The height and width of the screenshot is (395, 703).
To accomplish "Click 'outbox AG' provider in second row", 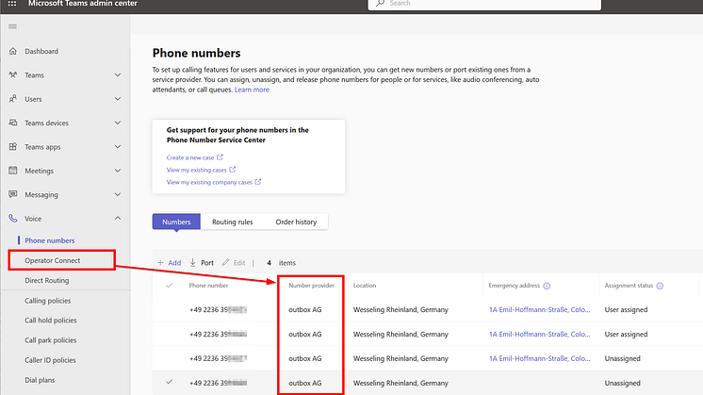I will 305,334.
